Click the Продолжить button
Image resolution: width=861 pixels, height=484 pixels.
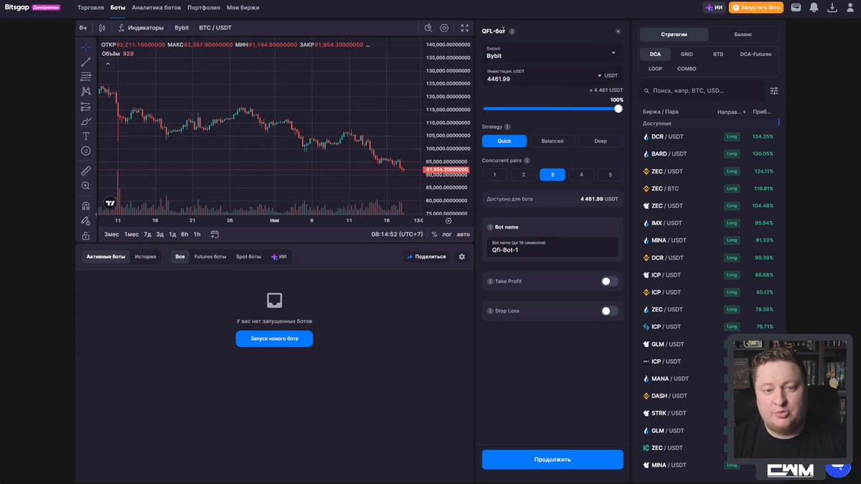point(552,460)
